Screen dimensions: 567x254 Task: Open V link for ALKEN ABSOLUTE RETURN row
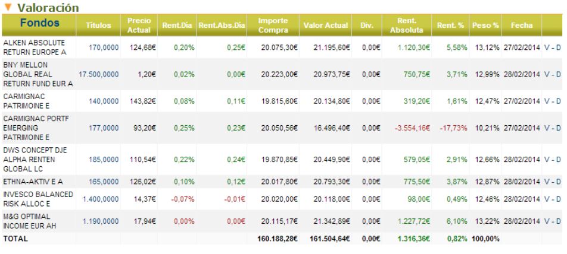coord(547,47)
